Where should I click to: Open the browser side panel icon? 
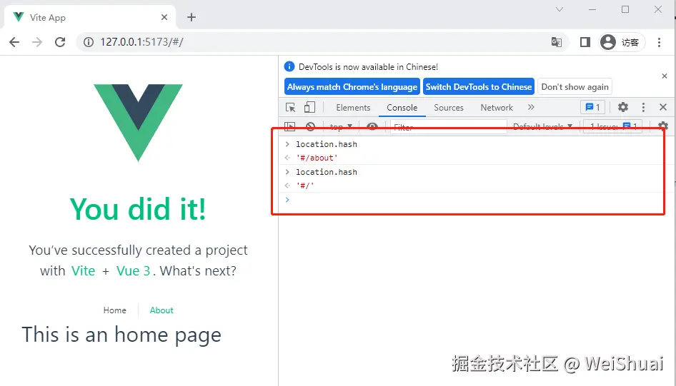pos(585,42)
